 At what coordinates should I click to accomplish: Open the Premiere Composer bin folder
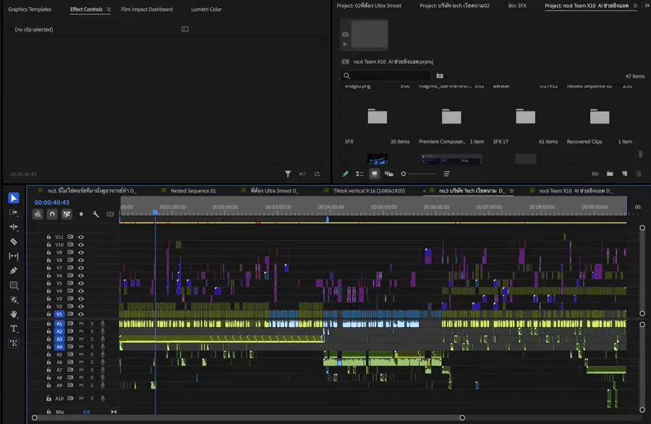tap(451, 116)
